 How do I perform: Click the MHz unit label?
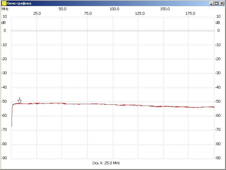tap(5, 9)
